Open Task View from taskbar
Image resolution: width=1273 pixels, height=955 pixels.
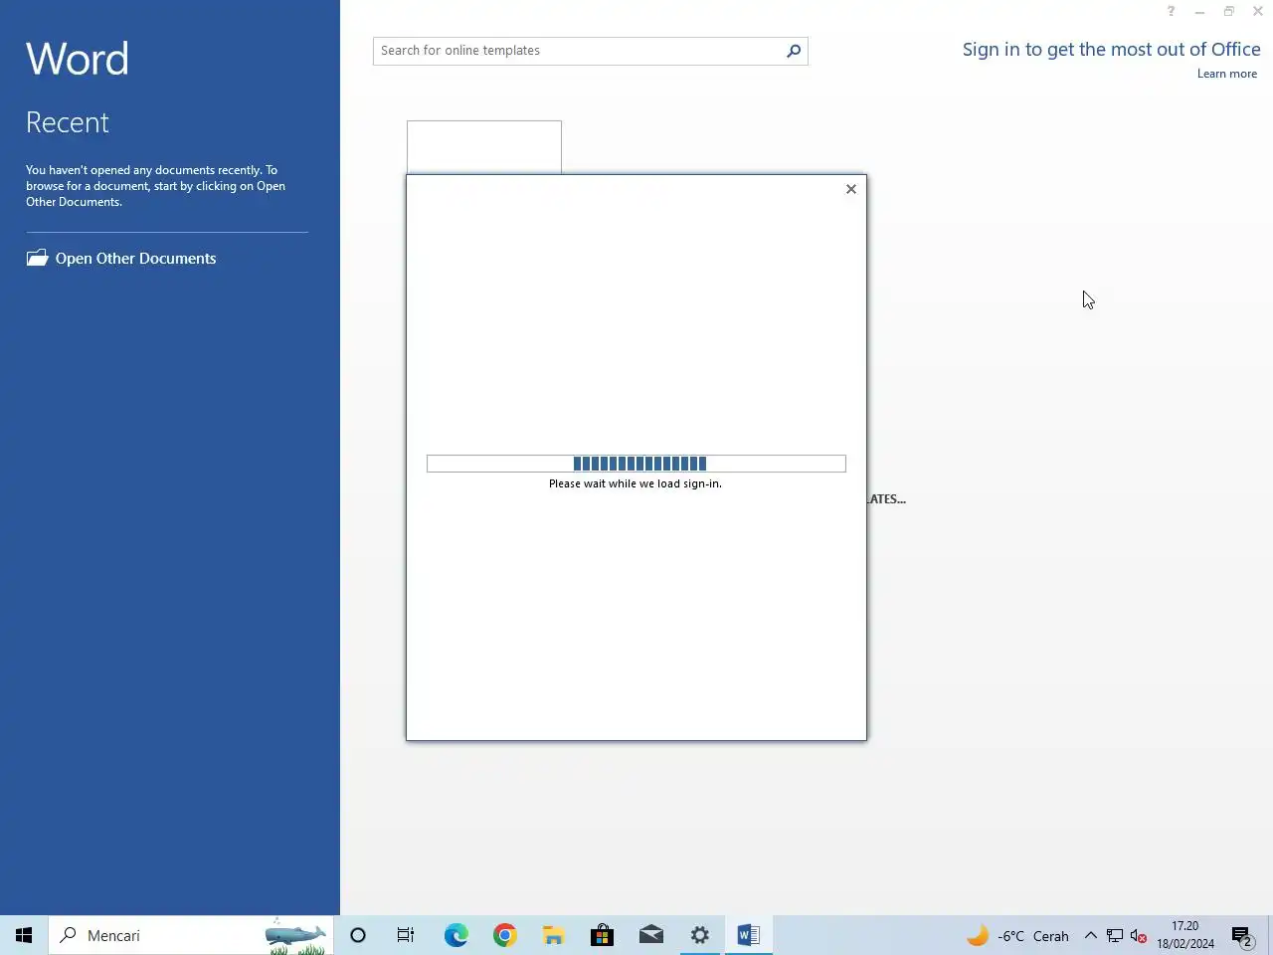click(406, 935)
